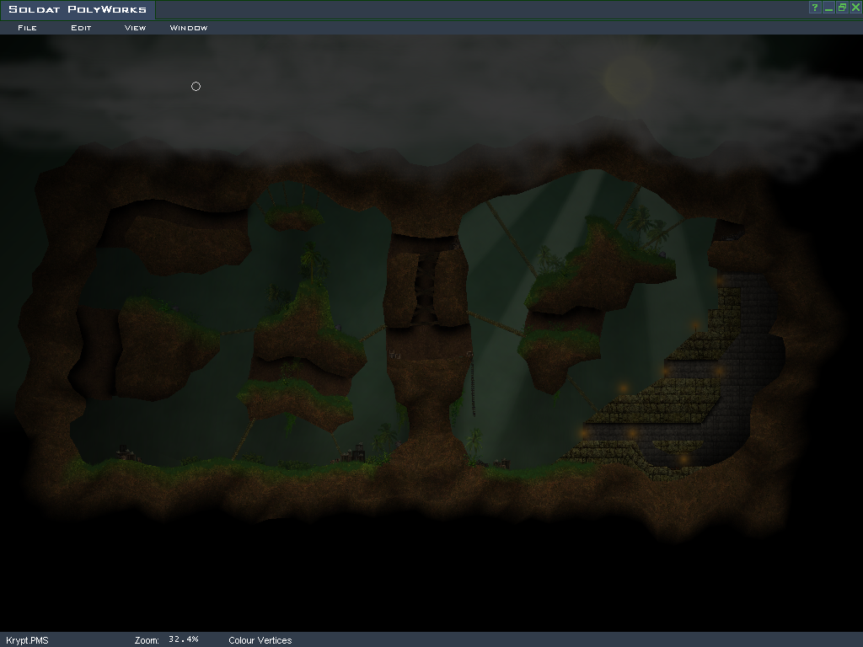Click the small grassy island at cave top

tap(293, 217)
